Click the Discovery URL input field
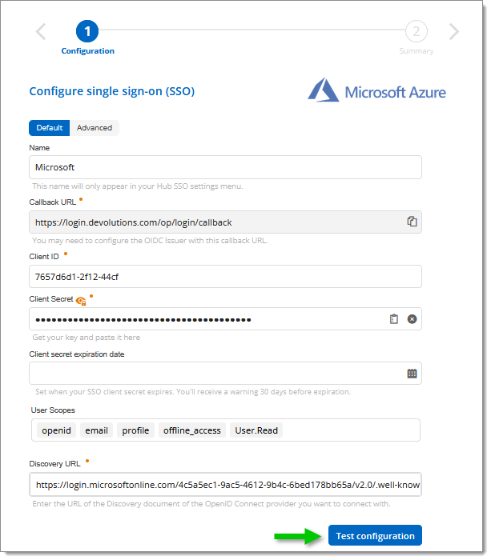The image size is (491, 560). pos(225,485)
